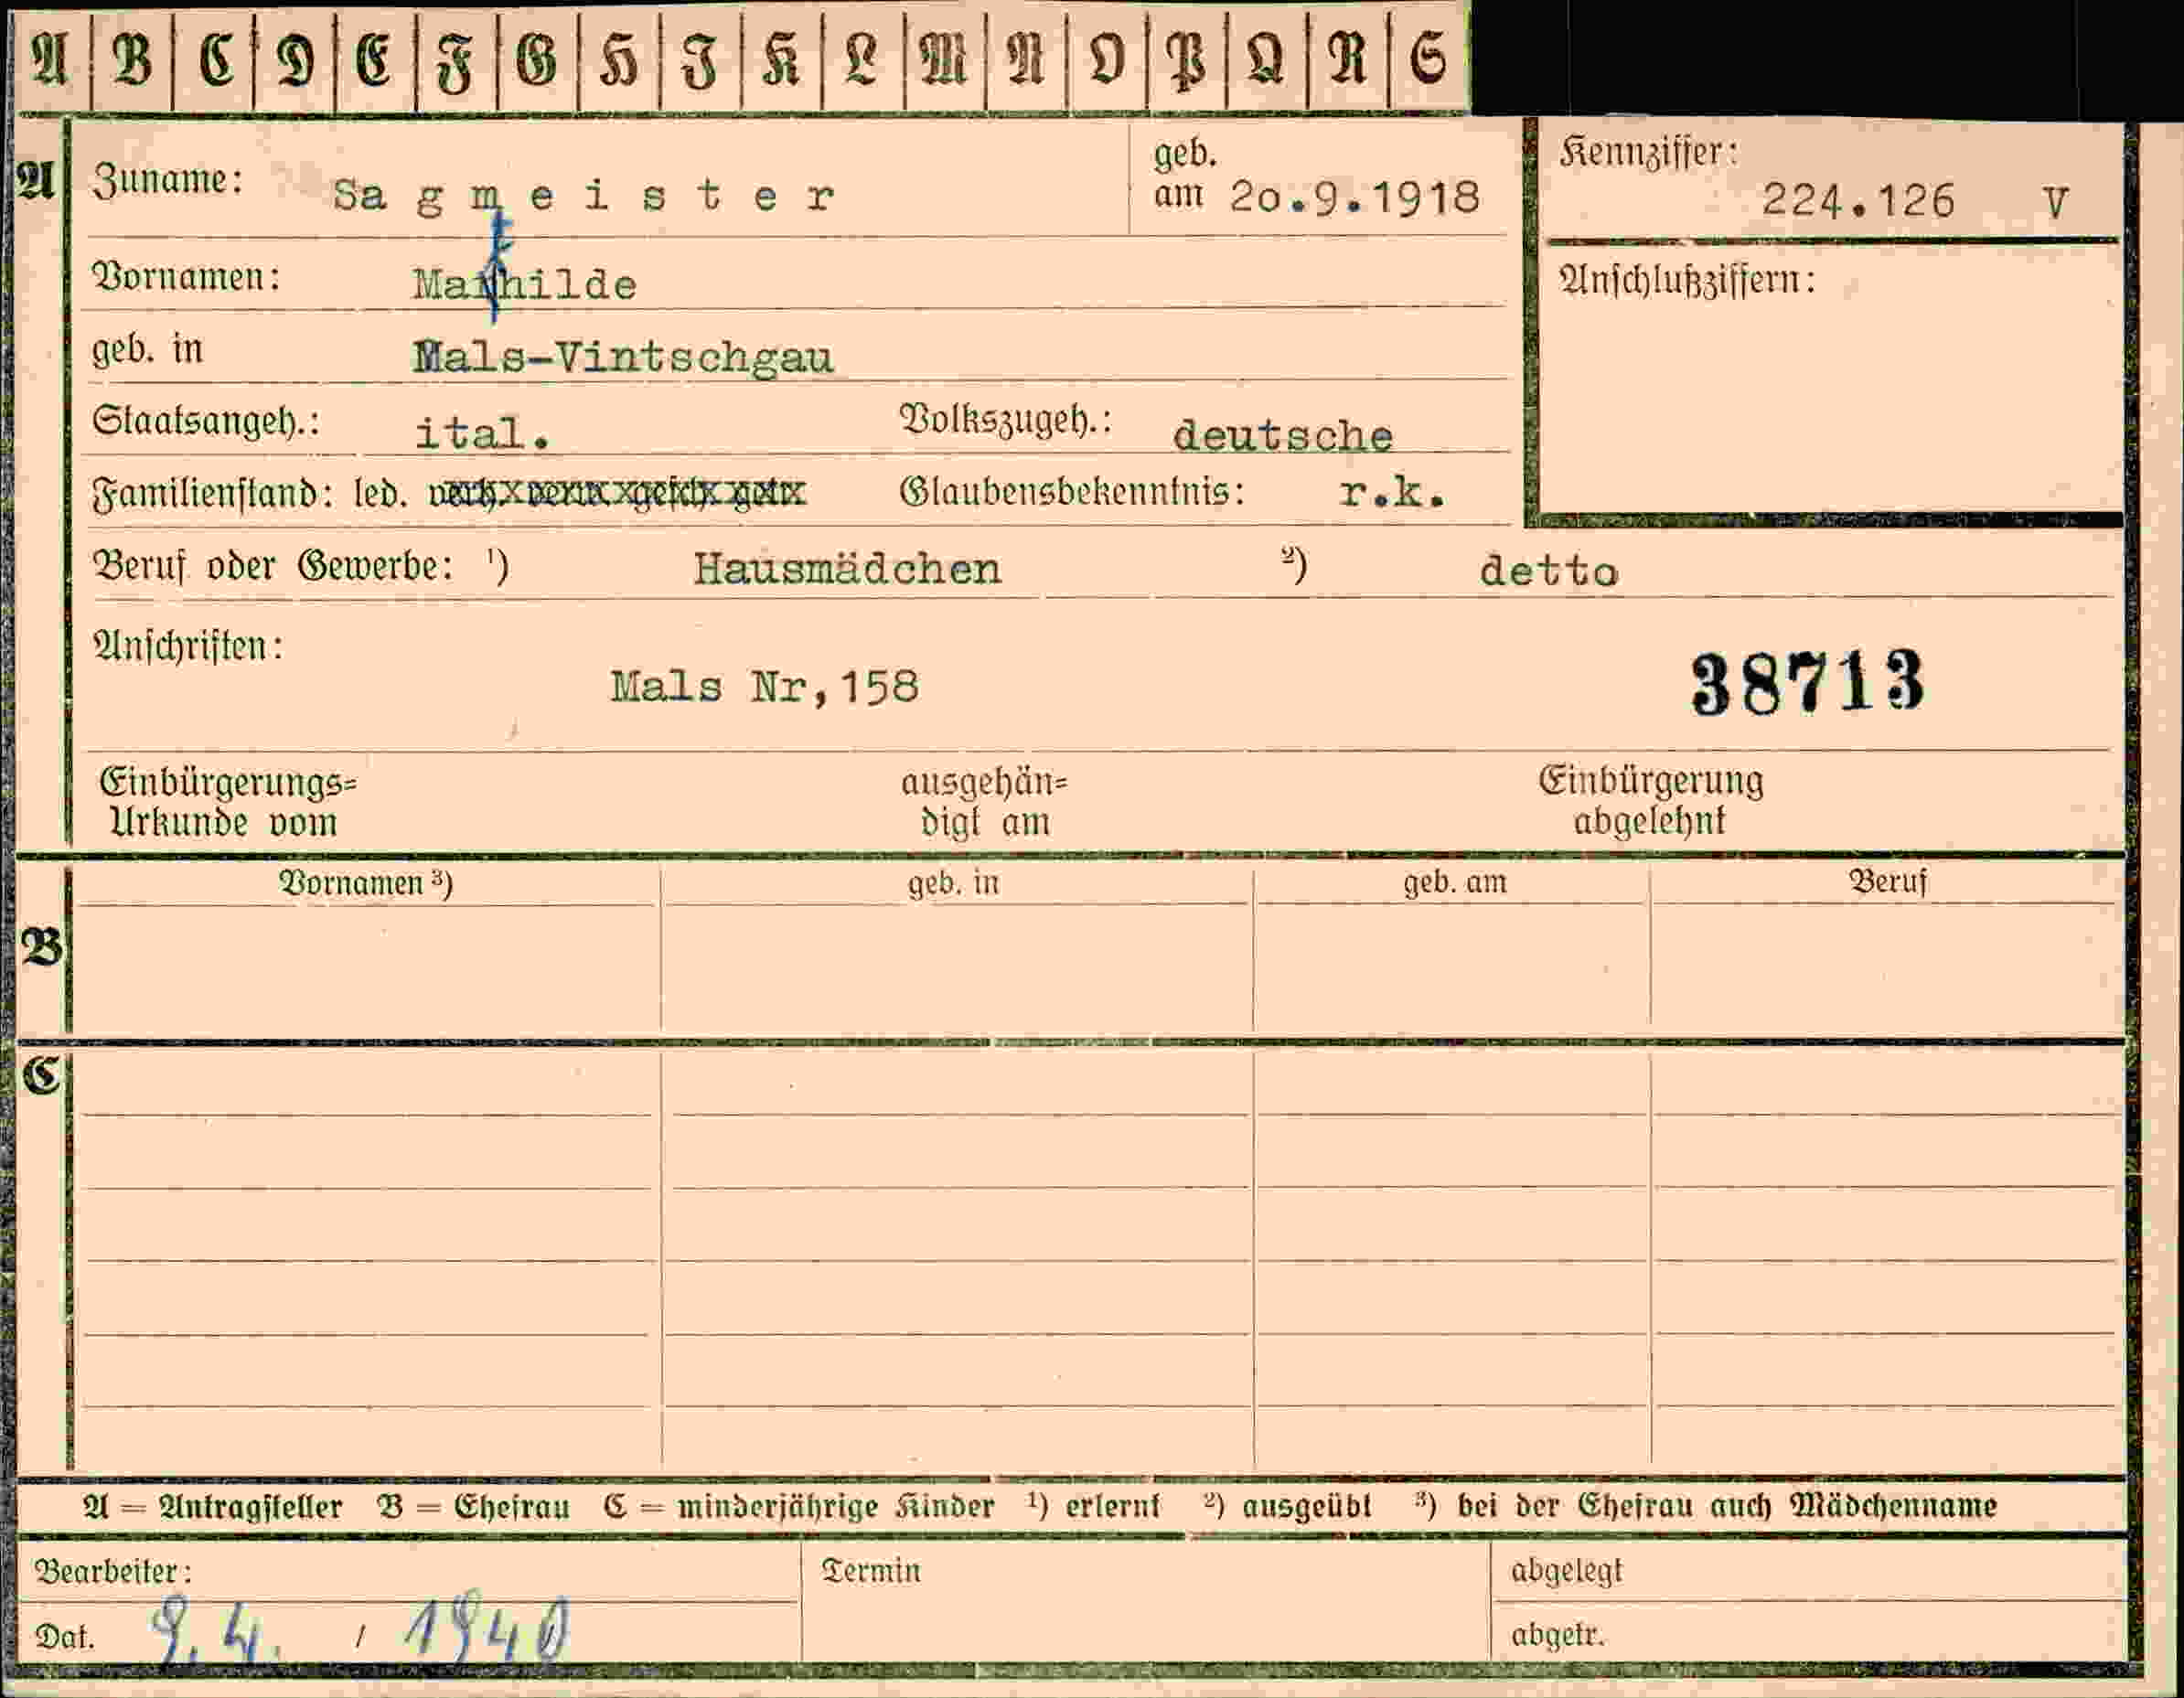Click the "Glaubensbekenntnis:" label
Screen dimensions: 2184x1698
[x=1072, y=492]
